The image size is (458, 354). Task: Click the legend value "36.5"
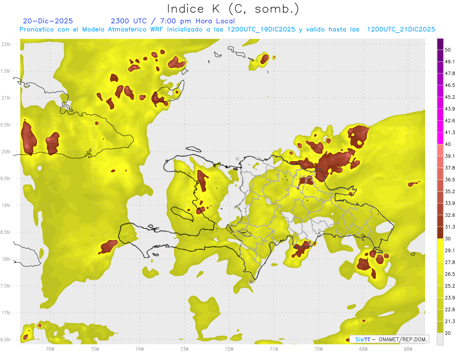click(x=450, y=180)
